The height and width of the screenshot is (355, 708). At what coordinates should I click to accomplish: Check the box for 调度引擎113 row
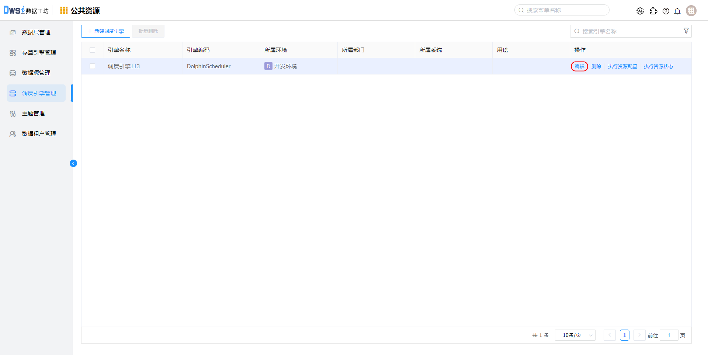click(93, 66)
